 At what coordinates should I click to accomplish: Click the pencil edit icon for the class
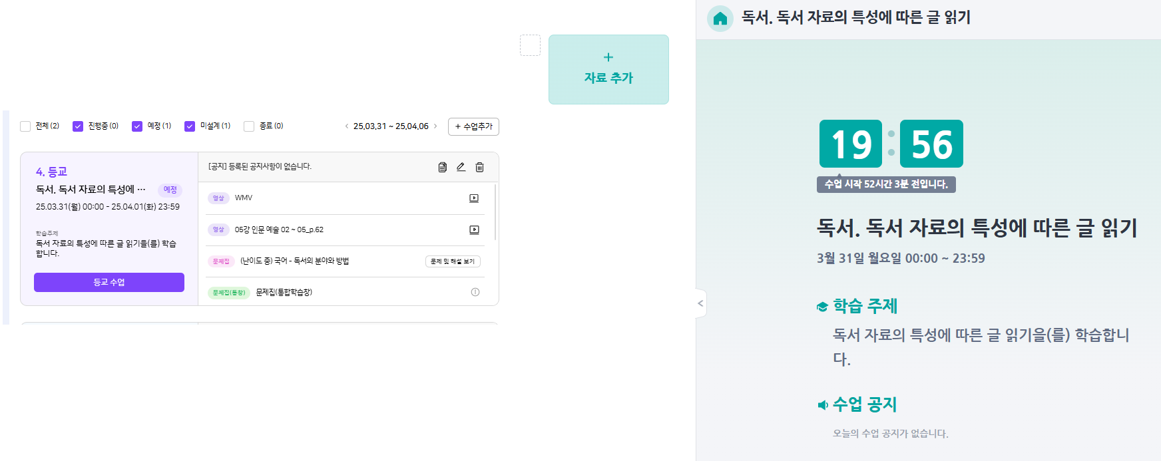coord(461,167)
